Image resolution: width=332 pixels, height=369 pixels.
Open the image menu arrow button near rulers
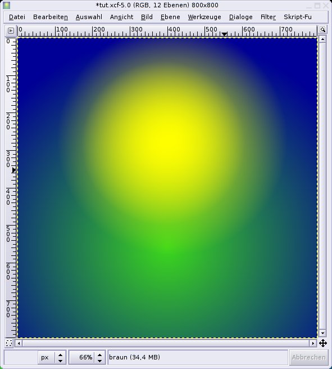11,30
